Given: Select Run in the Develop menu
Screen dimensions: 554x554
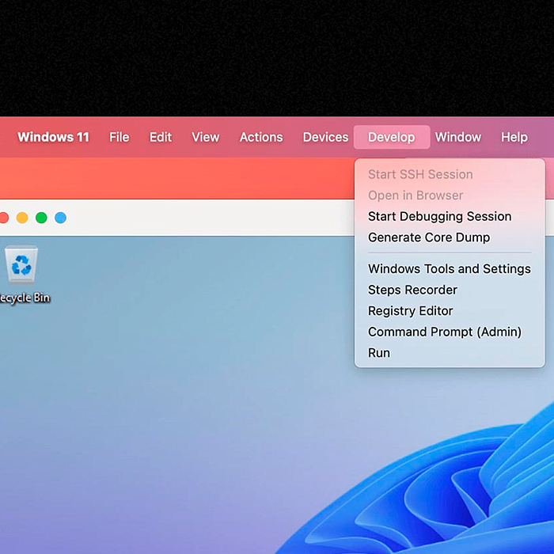Looking at the screenshot, I should click(379, 353).
